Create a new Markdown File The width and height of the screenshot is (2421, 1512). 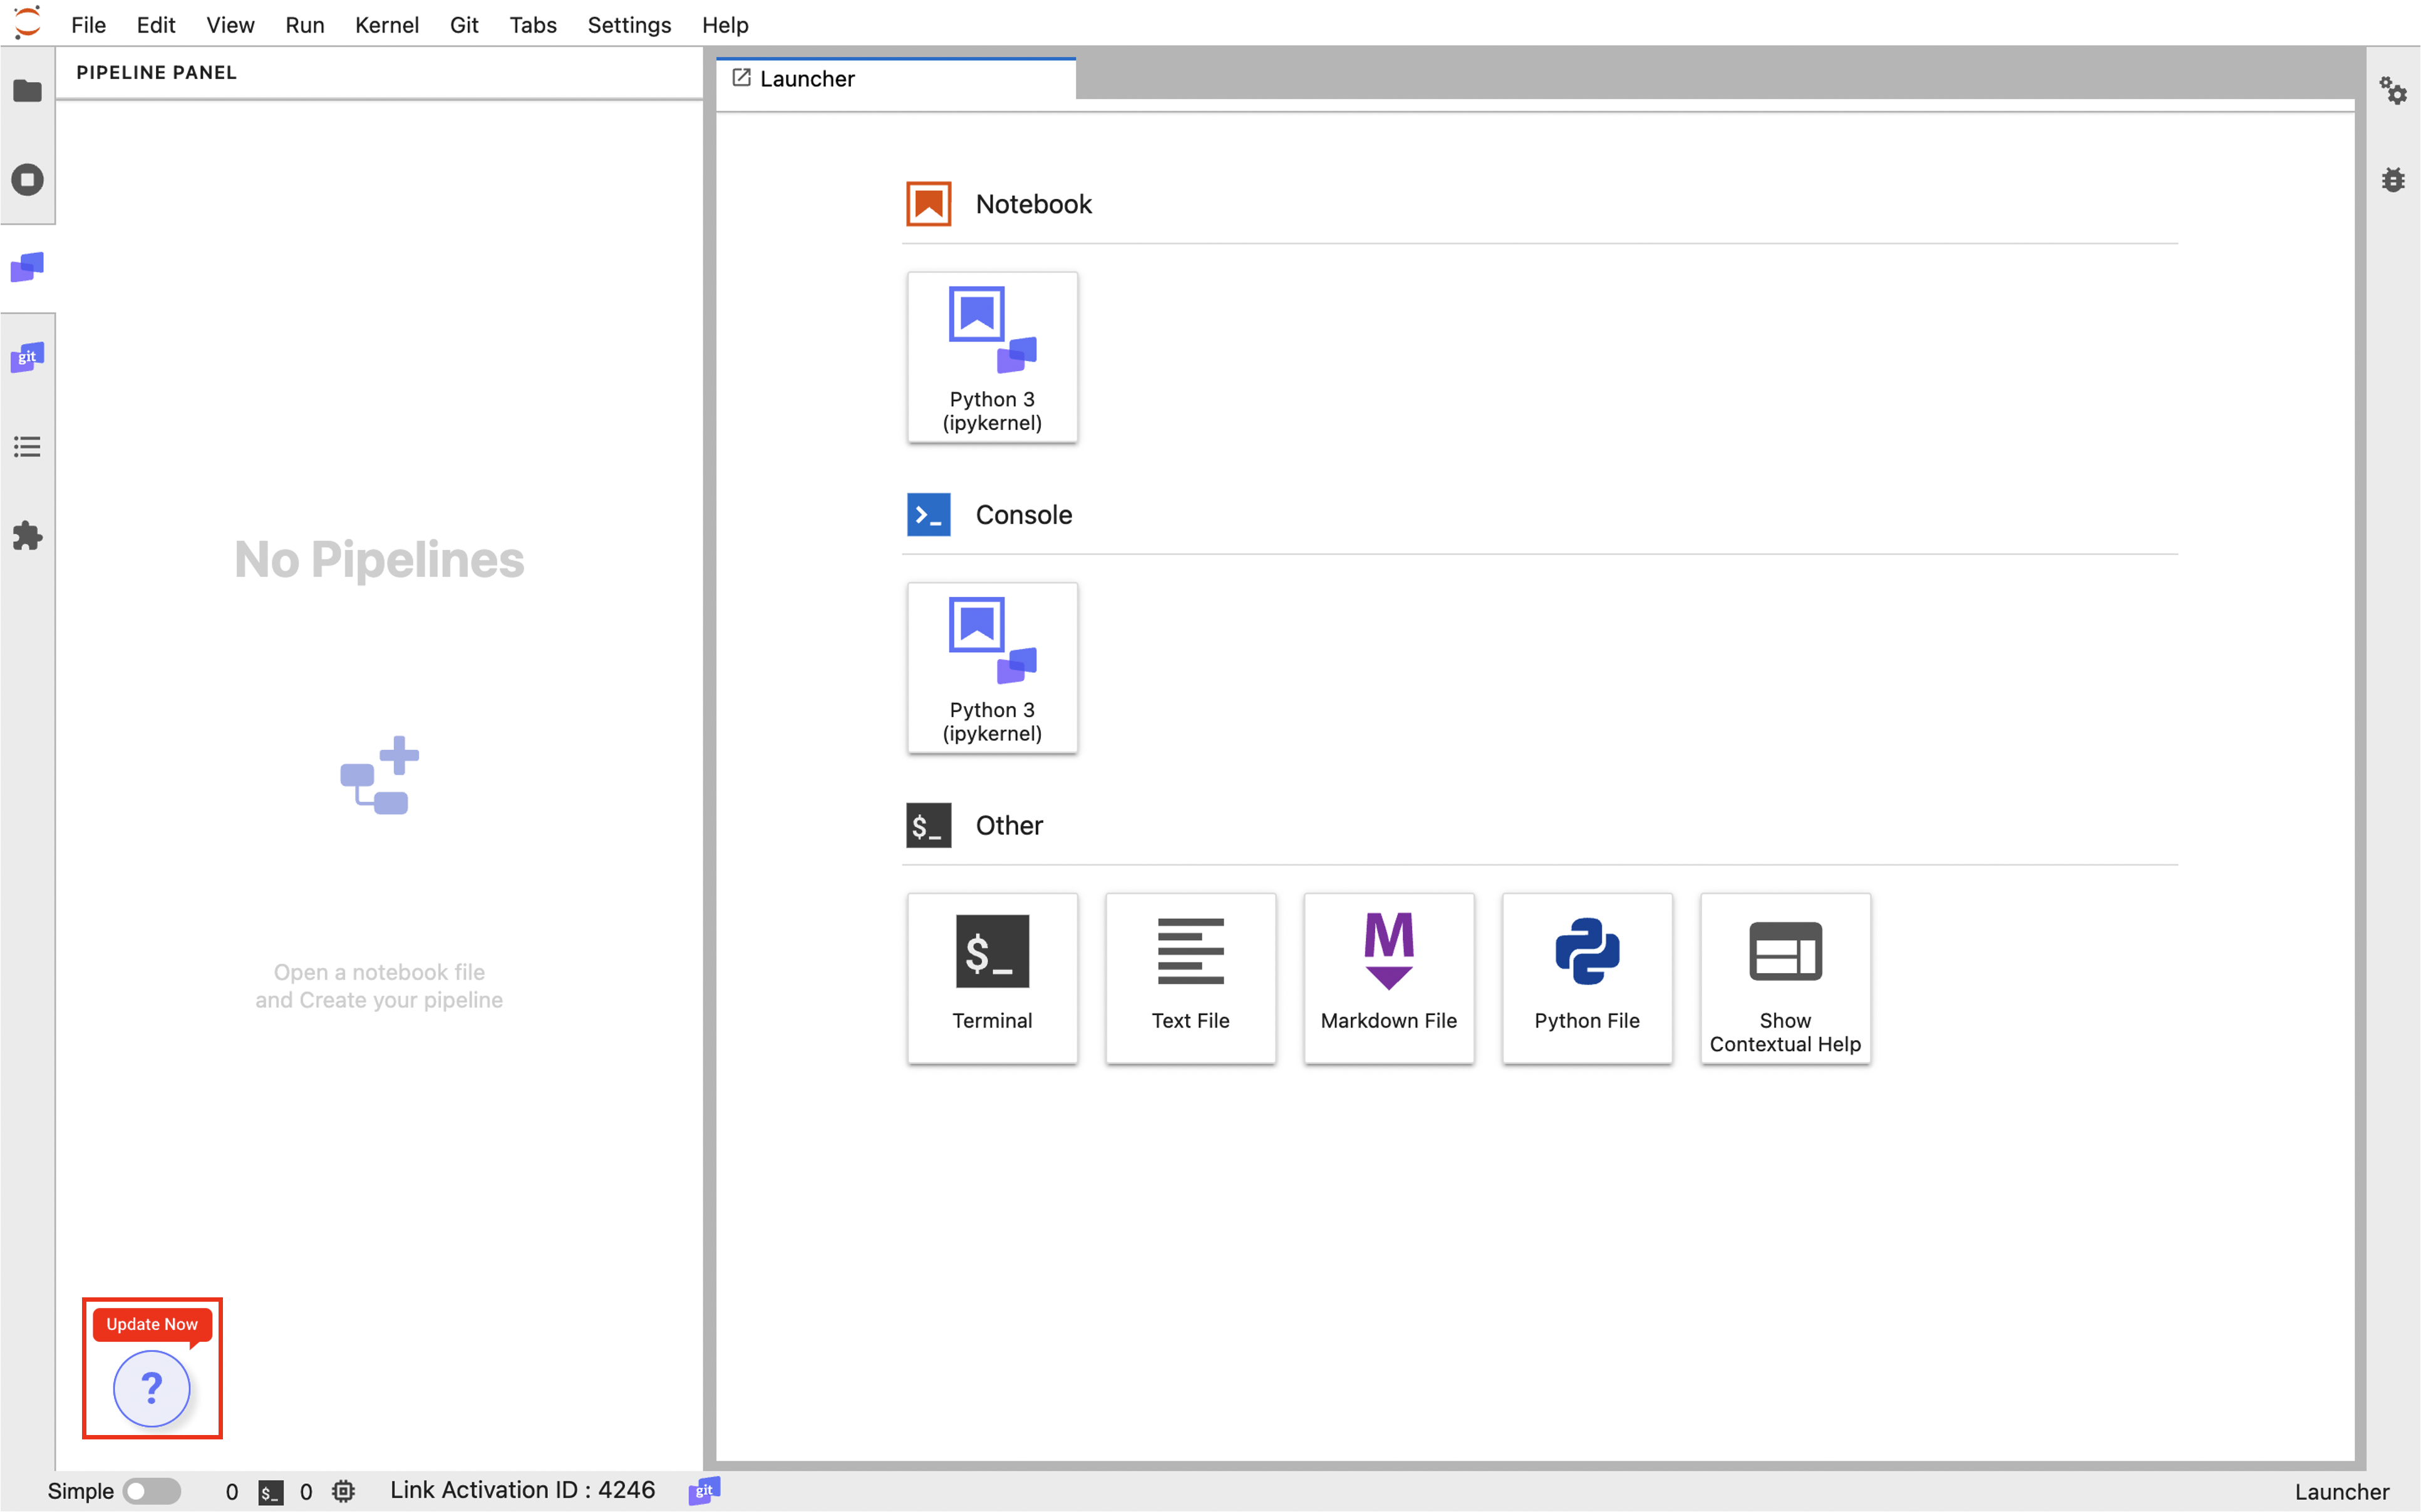(1388, 977)
